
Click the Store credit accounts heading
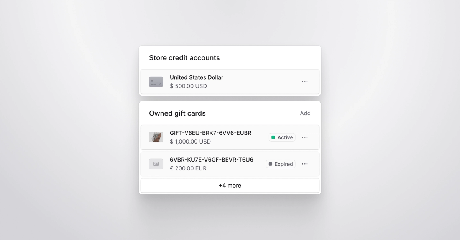point(184,58)
